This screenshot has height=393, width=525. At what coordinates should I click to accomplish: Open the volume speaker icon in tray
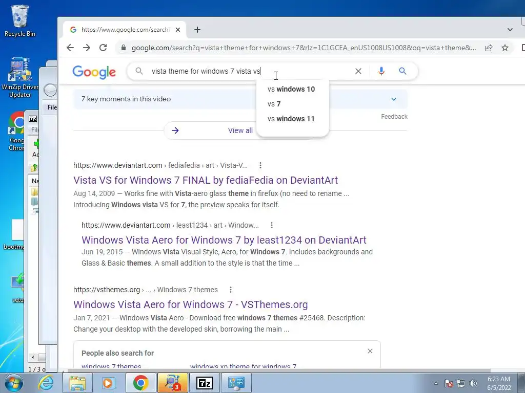click(473, 383)
